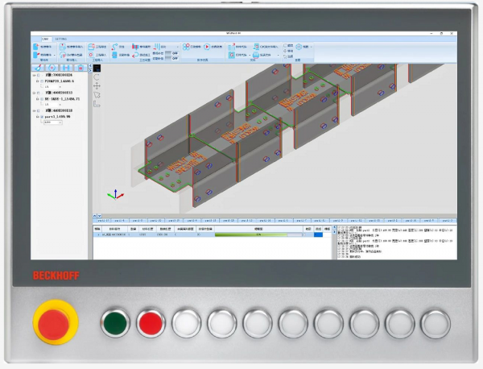Image resolution: width=483 pixels, height=369 pixels.
Task: Click the blue status cell in table row
Action: pyautogui.click(x=318, y=234)
